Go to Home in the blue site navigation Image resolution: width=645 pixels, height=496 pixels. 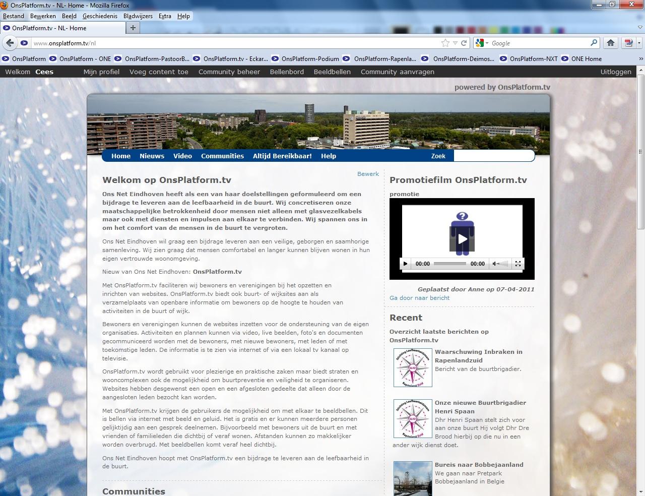click(x=121, y=156)
